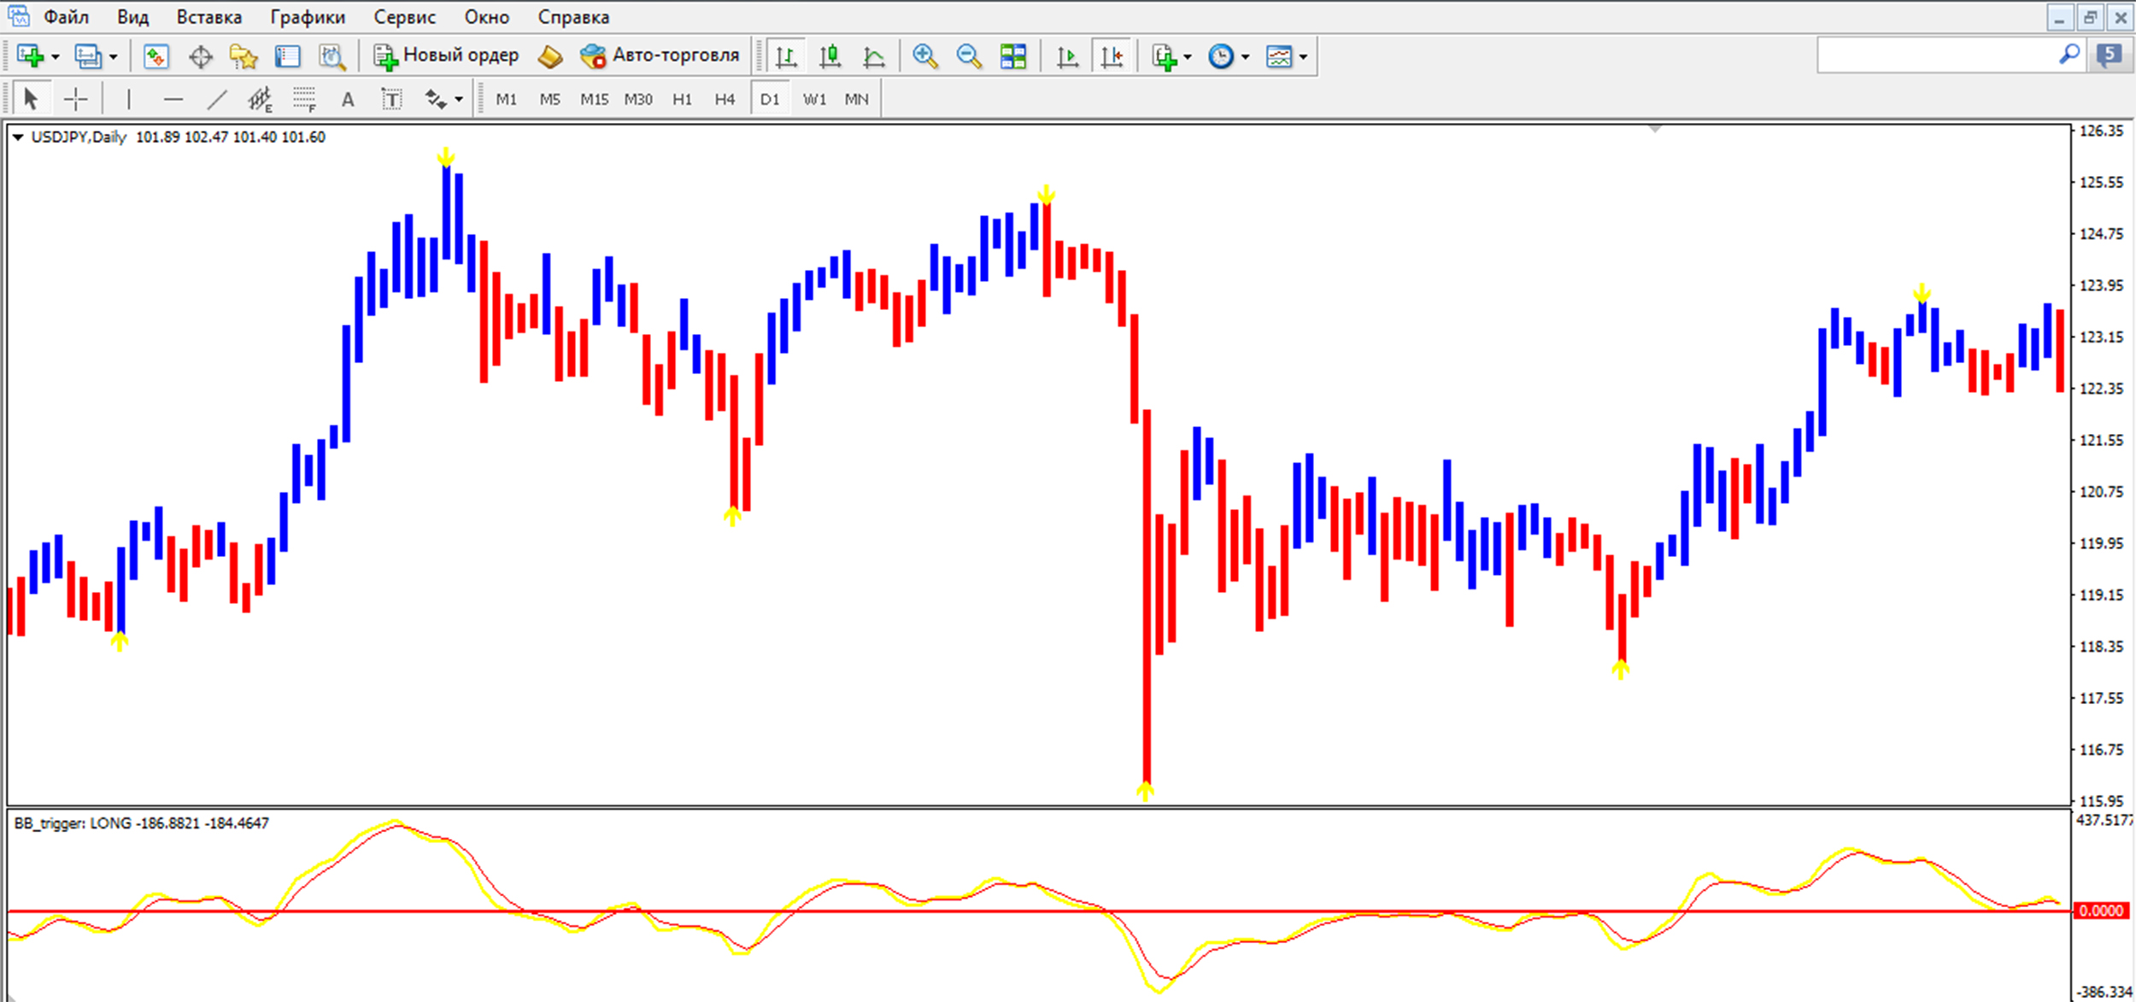Open chat notifications bubble showing 5

click(2110, 56)
